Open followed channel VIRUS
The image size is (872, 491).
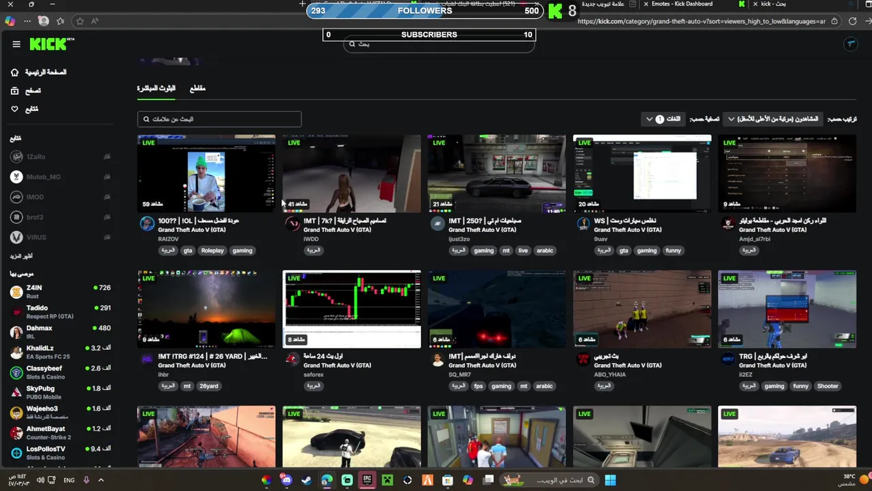(x=60, y=237)
